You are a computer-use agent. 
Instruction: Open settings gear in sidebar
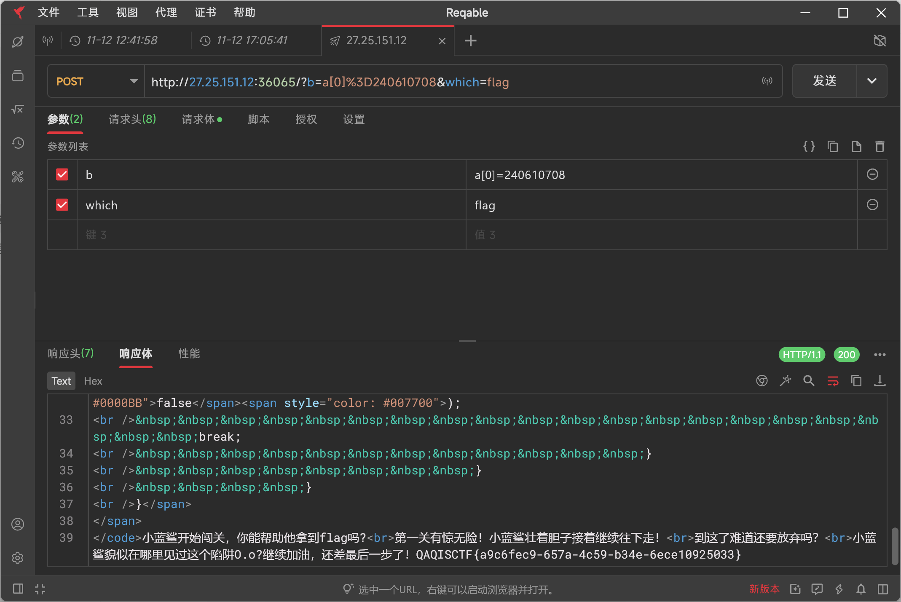pos(18,558)
